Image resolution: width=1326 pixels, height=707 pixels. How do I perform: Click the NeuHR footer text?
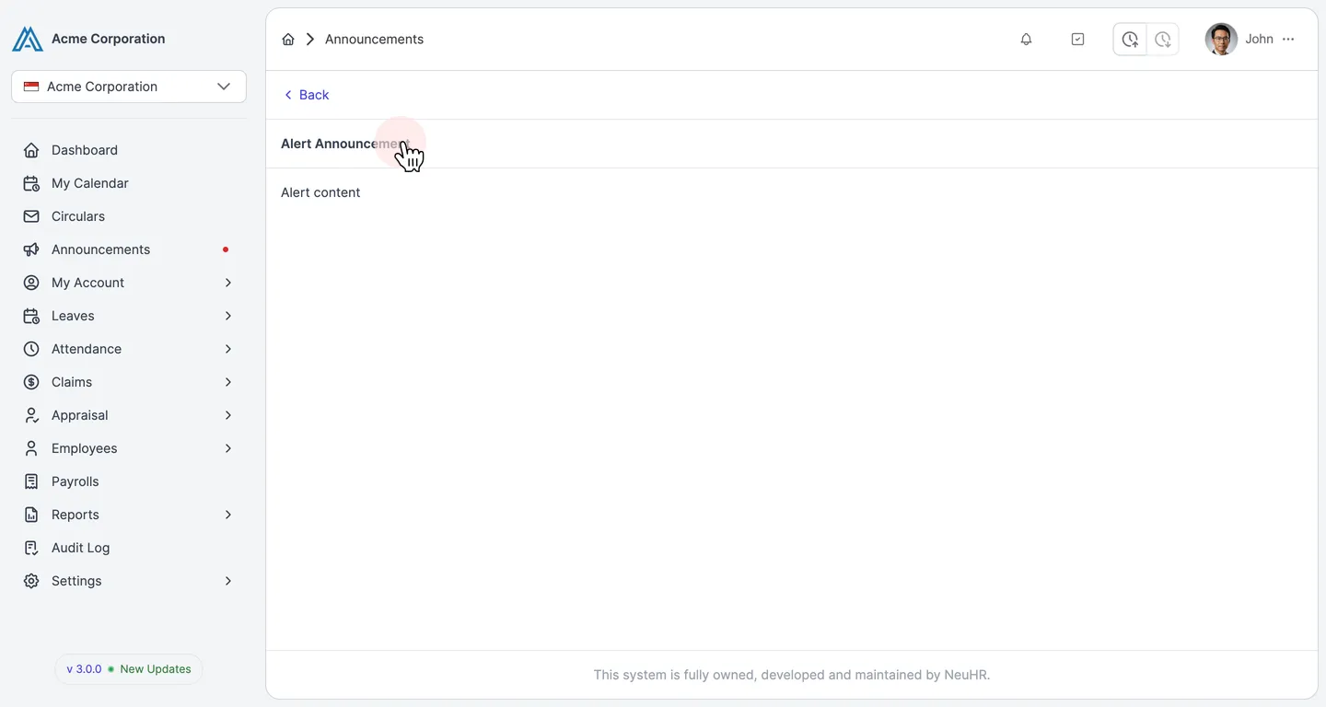click(x=792, y=675)
